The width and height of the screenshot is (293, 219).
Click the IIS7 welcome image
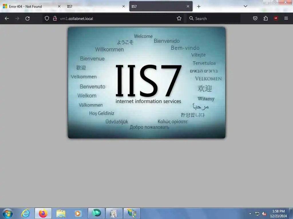pyautogui.click(x=147, y=83)
